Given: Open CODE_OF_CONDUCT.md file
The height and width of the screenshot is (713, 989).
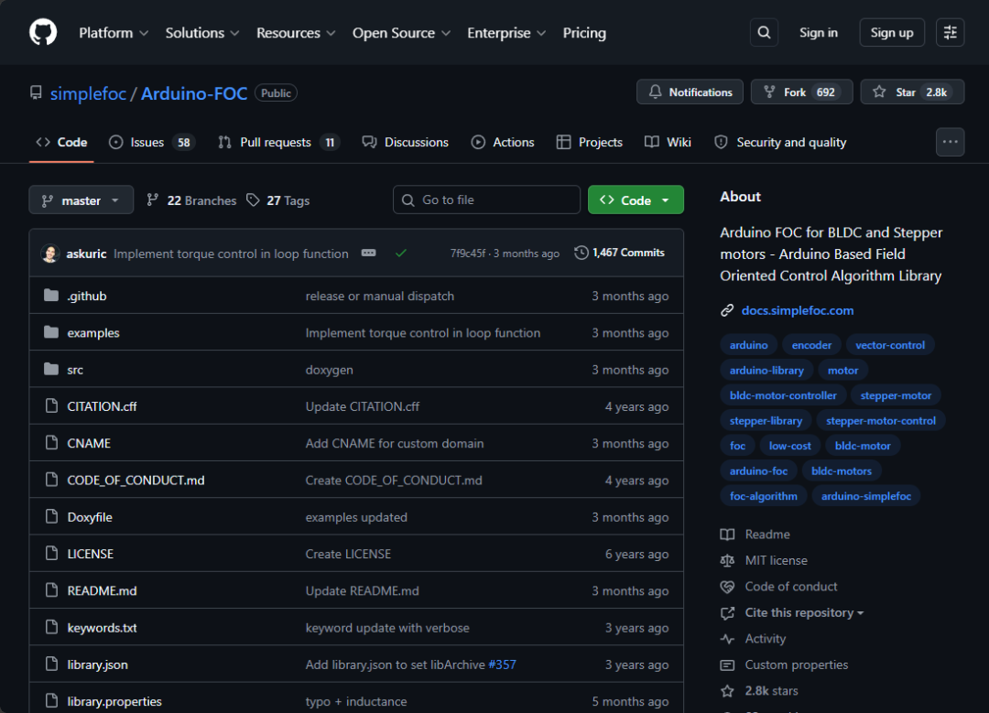Looking at the screenshot, I should pos(136,481).
